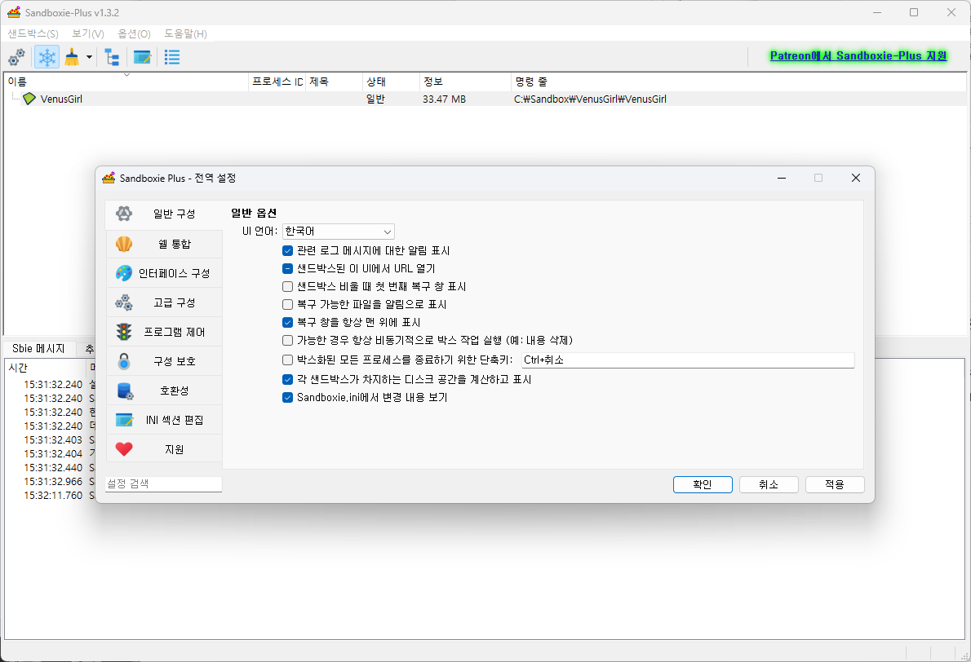Select log entry 15:31:32.404

pos(53,453)
